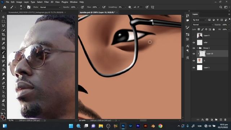Screen dimensions: 231x130
Task: Select the Smudge tool
Action: 3,74
